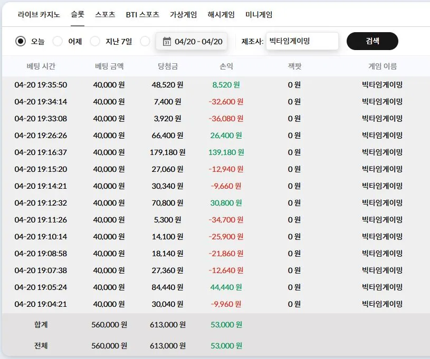430x359 pixels.
Task: Select the 지난 7일 radio button
Action: (x=95, y=41)
